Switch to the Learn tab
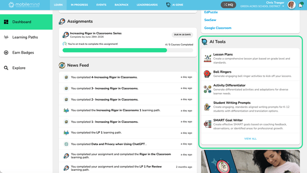Viewport: 307px width, 173px height. [58, 5]
